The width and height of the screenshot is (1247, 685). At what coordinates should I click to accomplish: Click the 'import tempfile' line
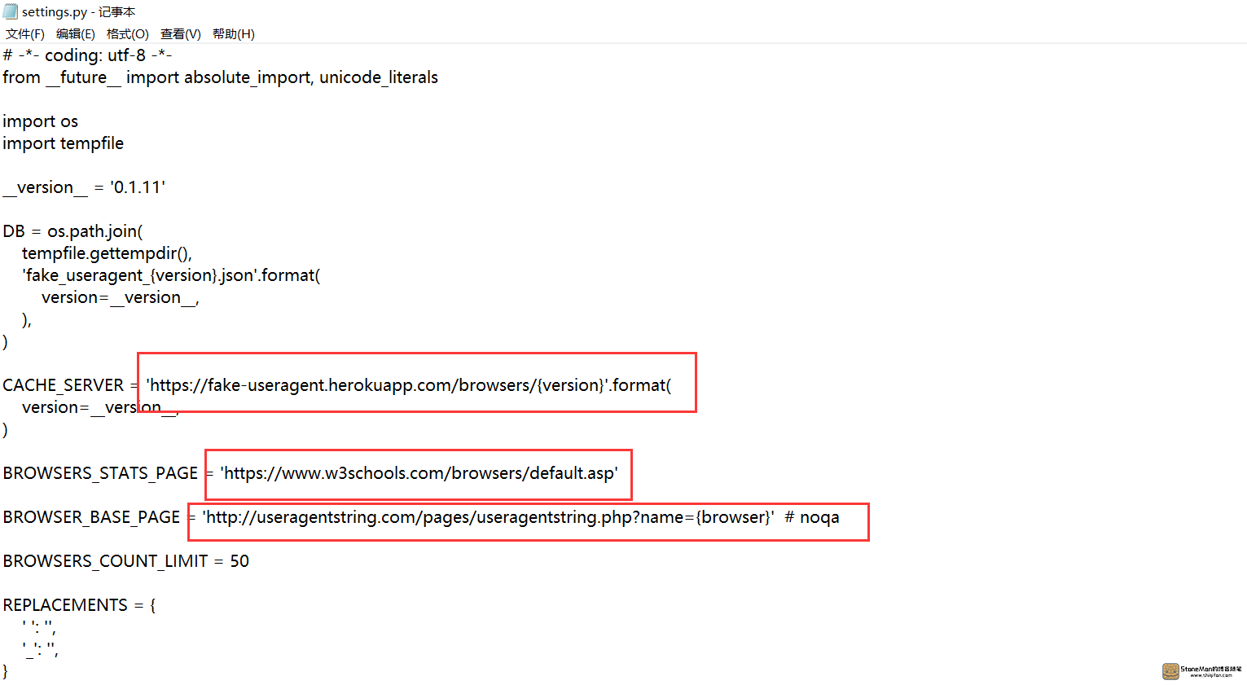[x=64, y=143]
